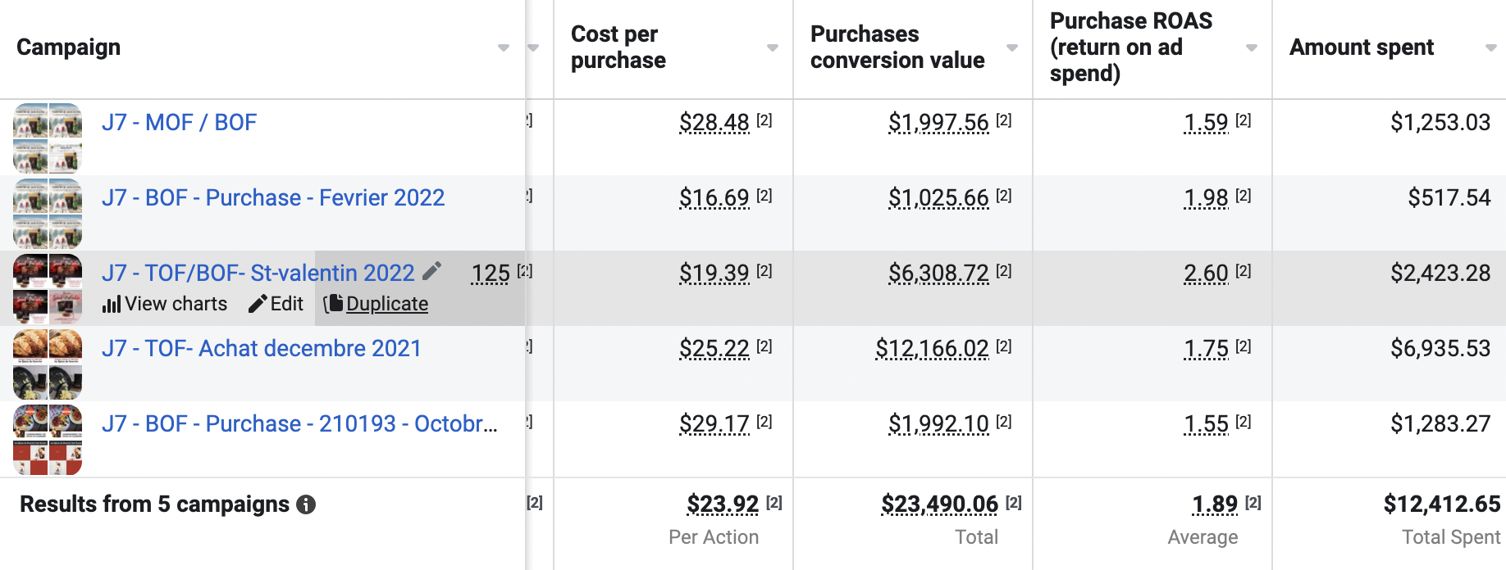Viewport: 1506px width, 570px height.
Task: Click $6,308.72 conversion value for St-valentin
Action: click(x=938, y=274)
